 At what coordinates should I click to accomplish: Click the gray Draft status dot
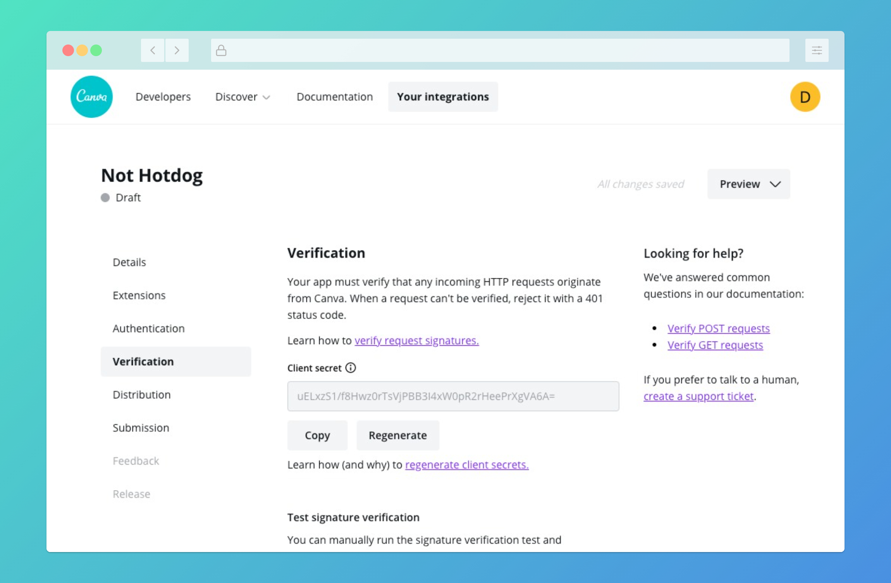point(105,198)
